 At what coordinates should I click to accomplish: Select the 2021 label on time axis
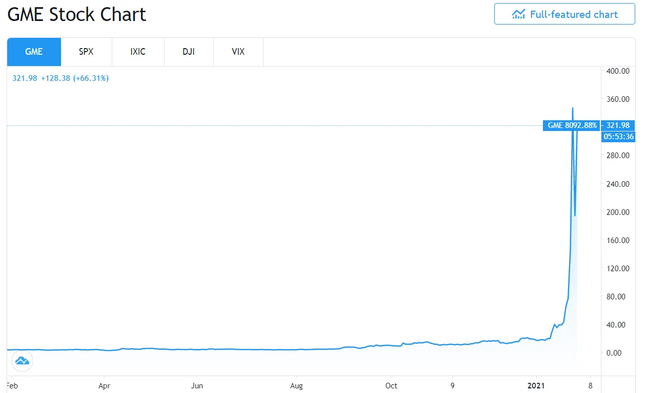[x=536, y=386]
